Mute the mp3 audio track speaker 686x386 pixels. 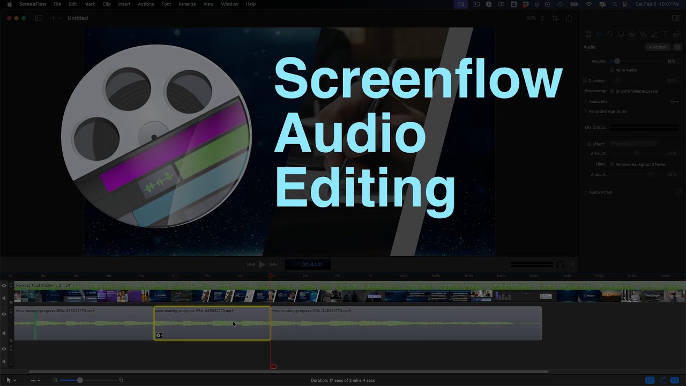tap(4, 333)
